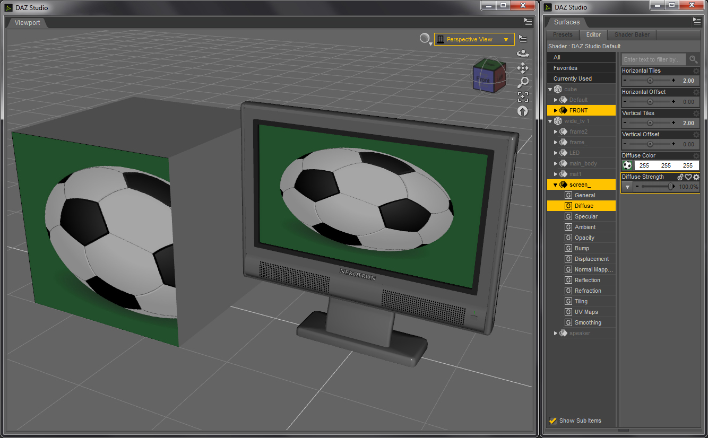708x438 pixels.
Task: Switch to the Editor tab
Action: [593, 34]
